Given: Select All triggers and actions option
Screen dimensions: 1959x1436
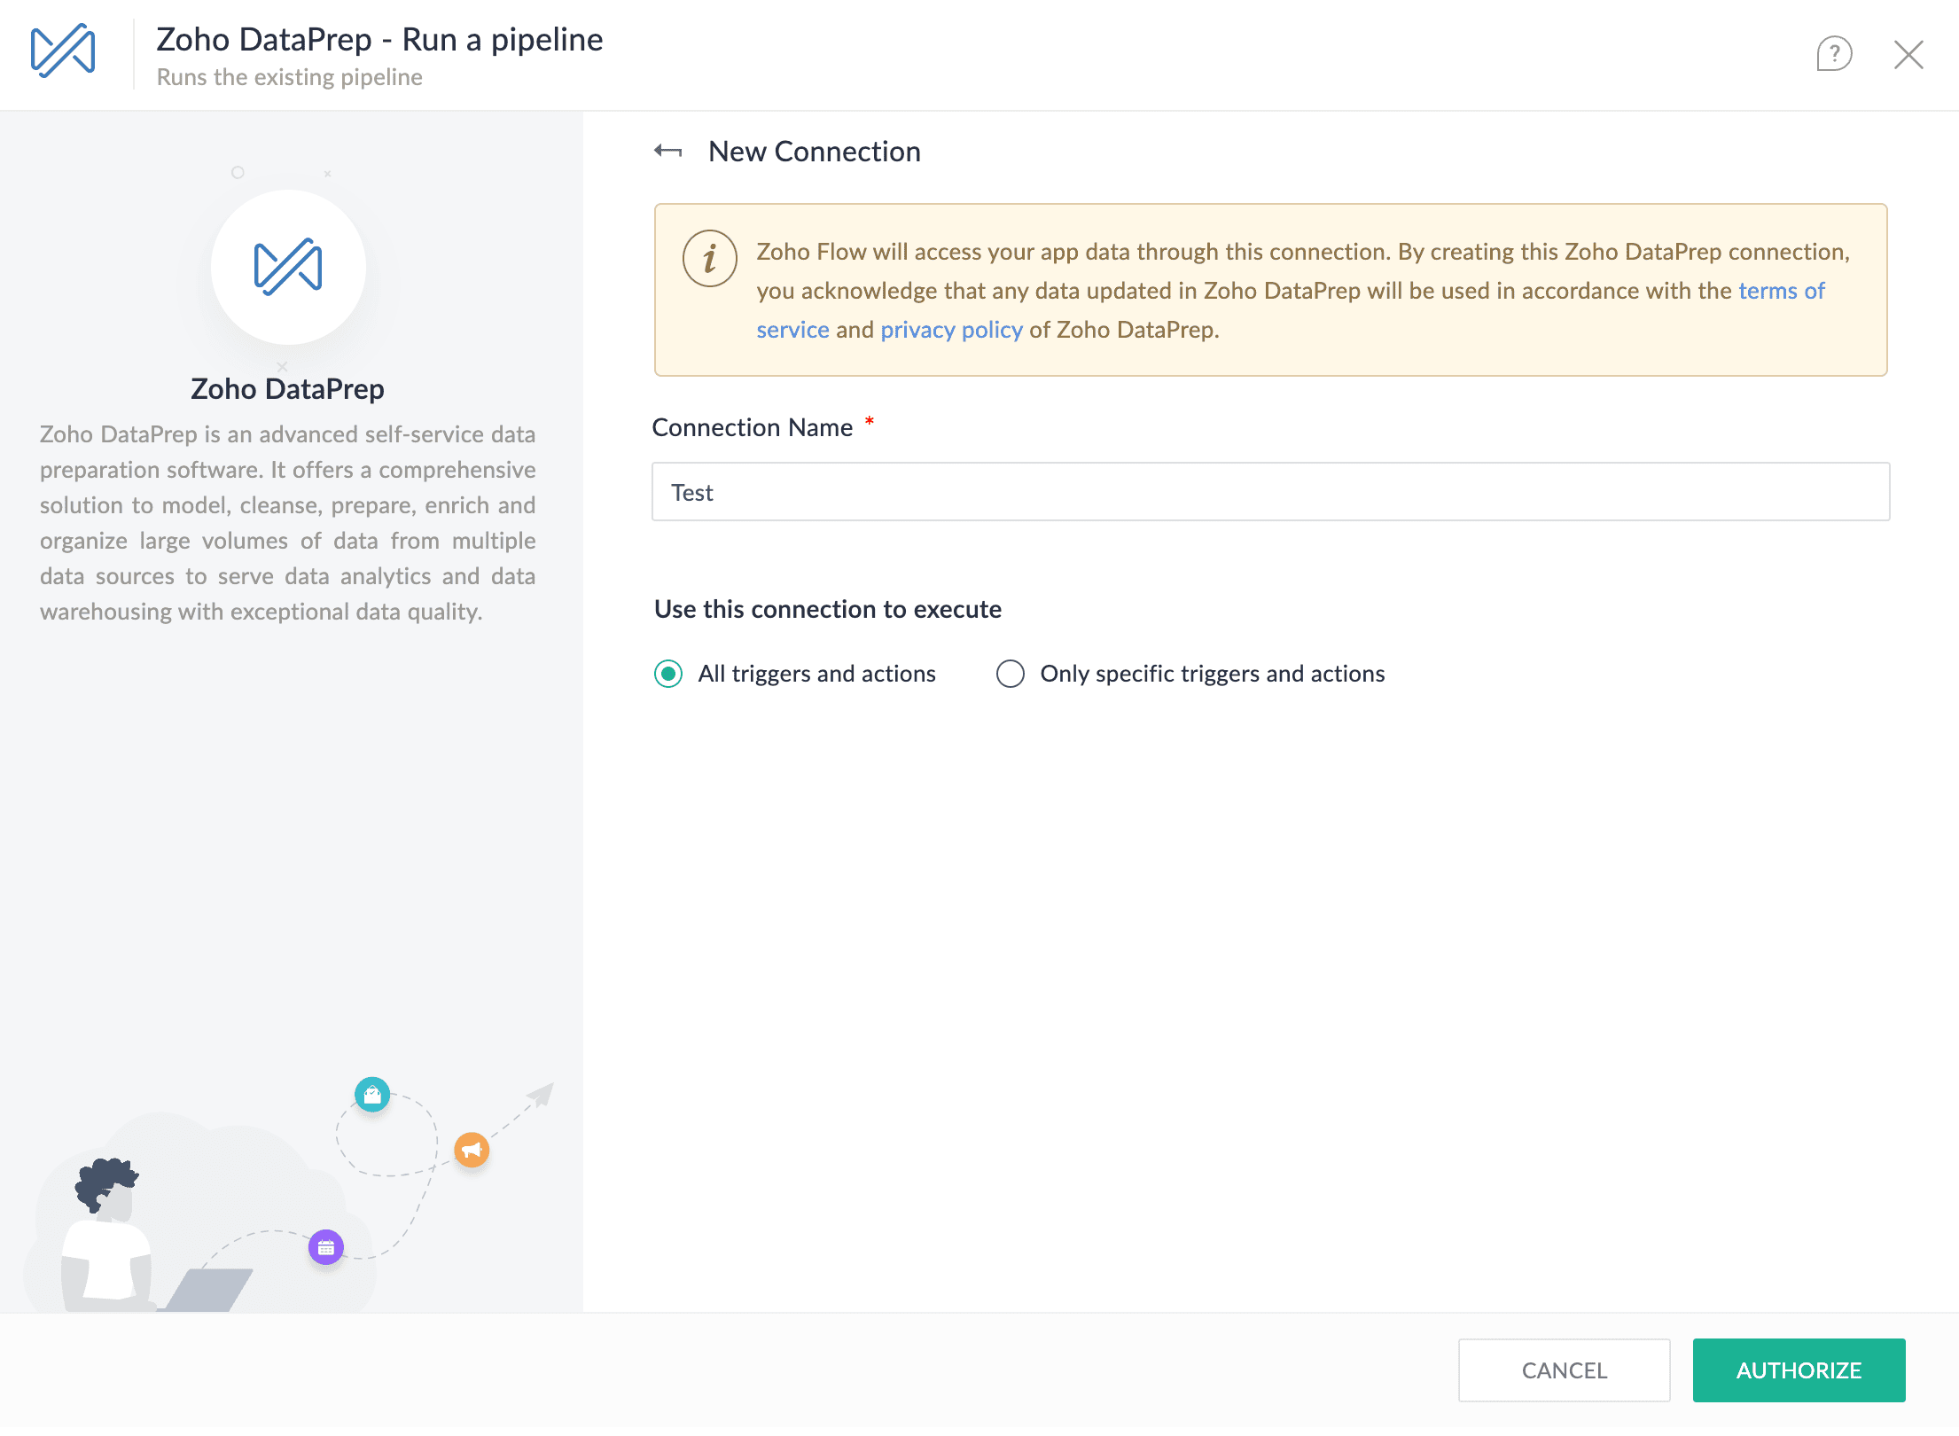Looking at the screenshot, I should point(668,674).
